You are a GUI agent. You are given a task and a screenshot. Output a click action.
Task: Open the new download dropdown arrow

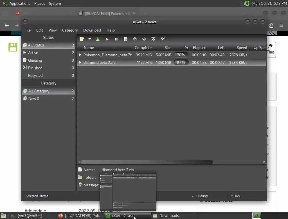(90, 39)
